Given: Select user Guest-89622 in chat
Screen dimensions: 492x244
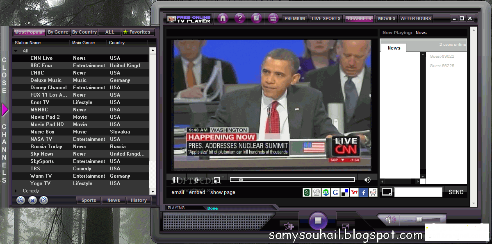Looking at the screenshot, I should (x=442, y=56).
